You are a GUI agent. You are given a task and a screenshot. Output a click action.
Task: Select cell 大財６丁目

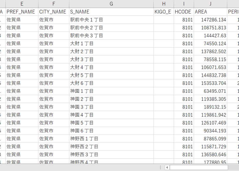(111, 83)
